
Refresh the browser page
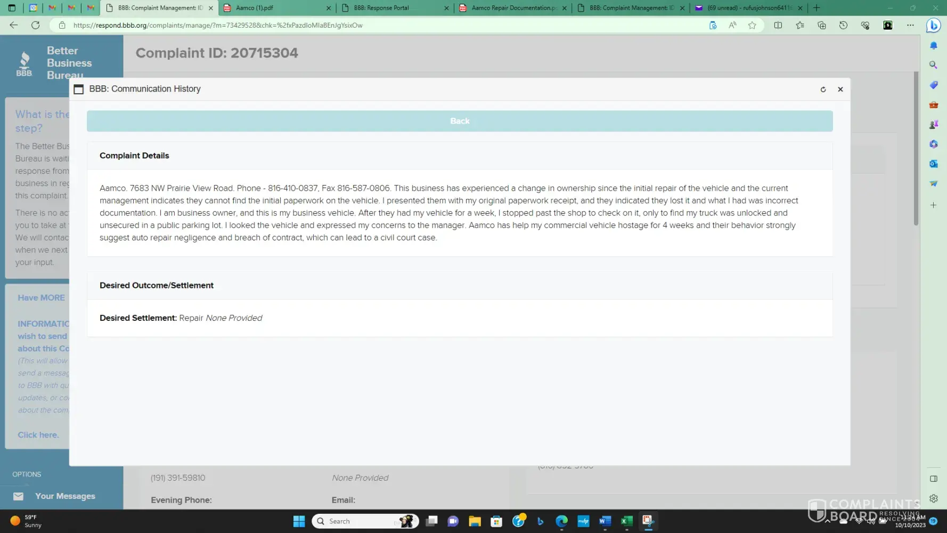[36, 25]
